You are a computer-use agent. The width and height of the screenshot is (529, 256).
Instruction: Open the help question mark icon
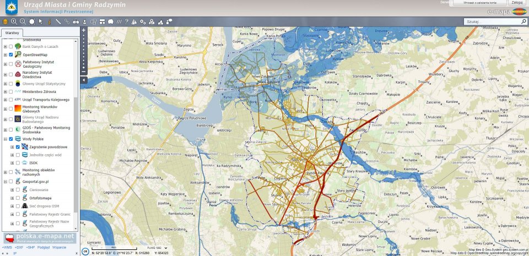(126, 21)
